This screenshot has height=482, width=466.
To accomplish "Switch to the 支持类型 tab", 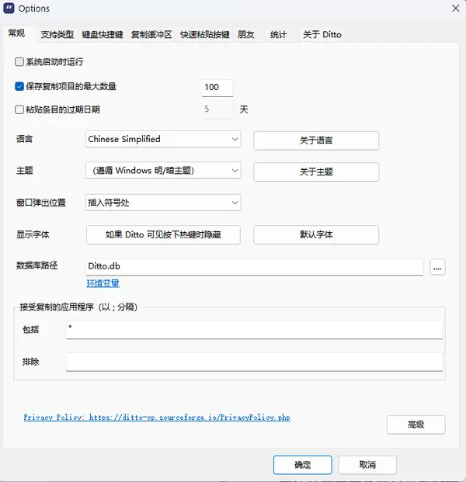I will pos(57,34).
